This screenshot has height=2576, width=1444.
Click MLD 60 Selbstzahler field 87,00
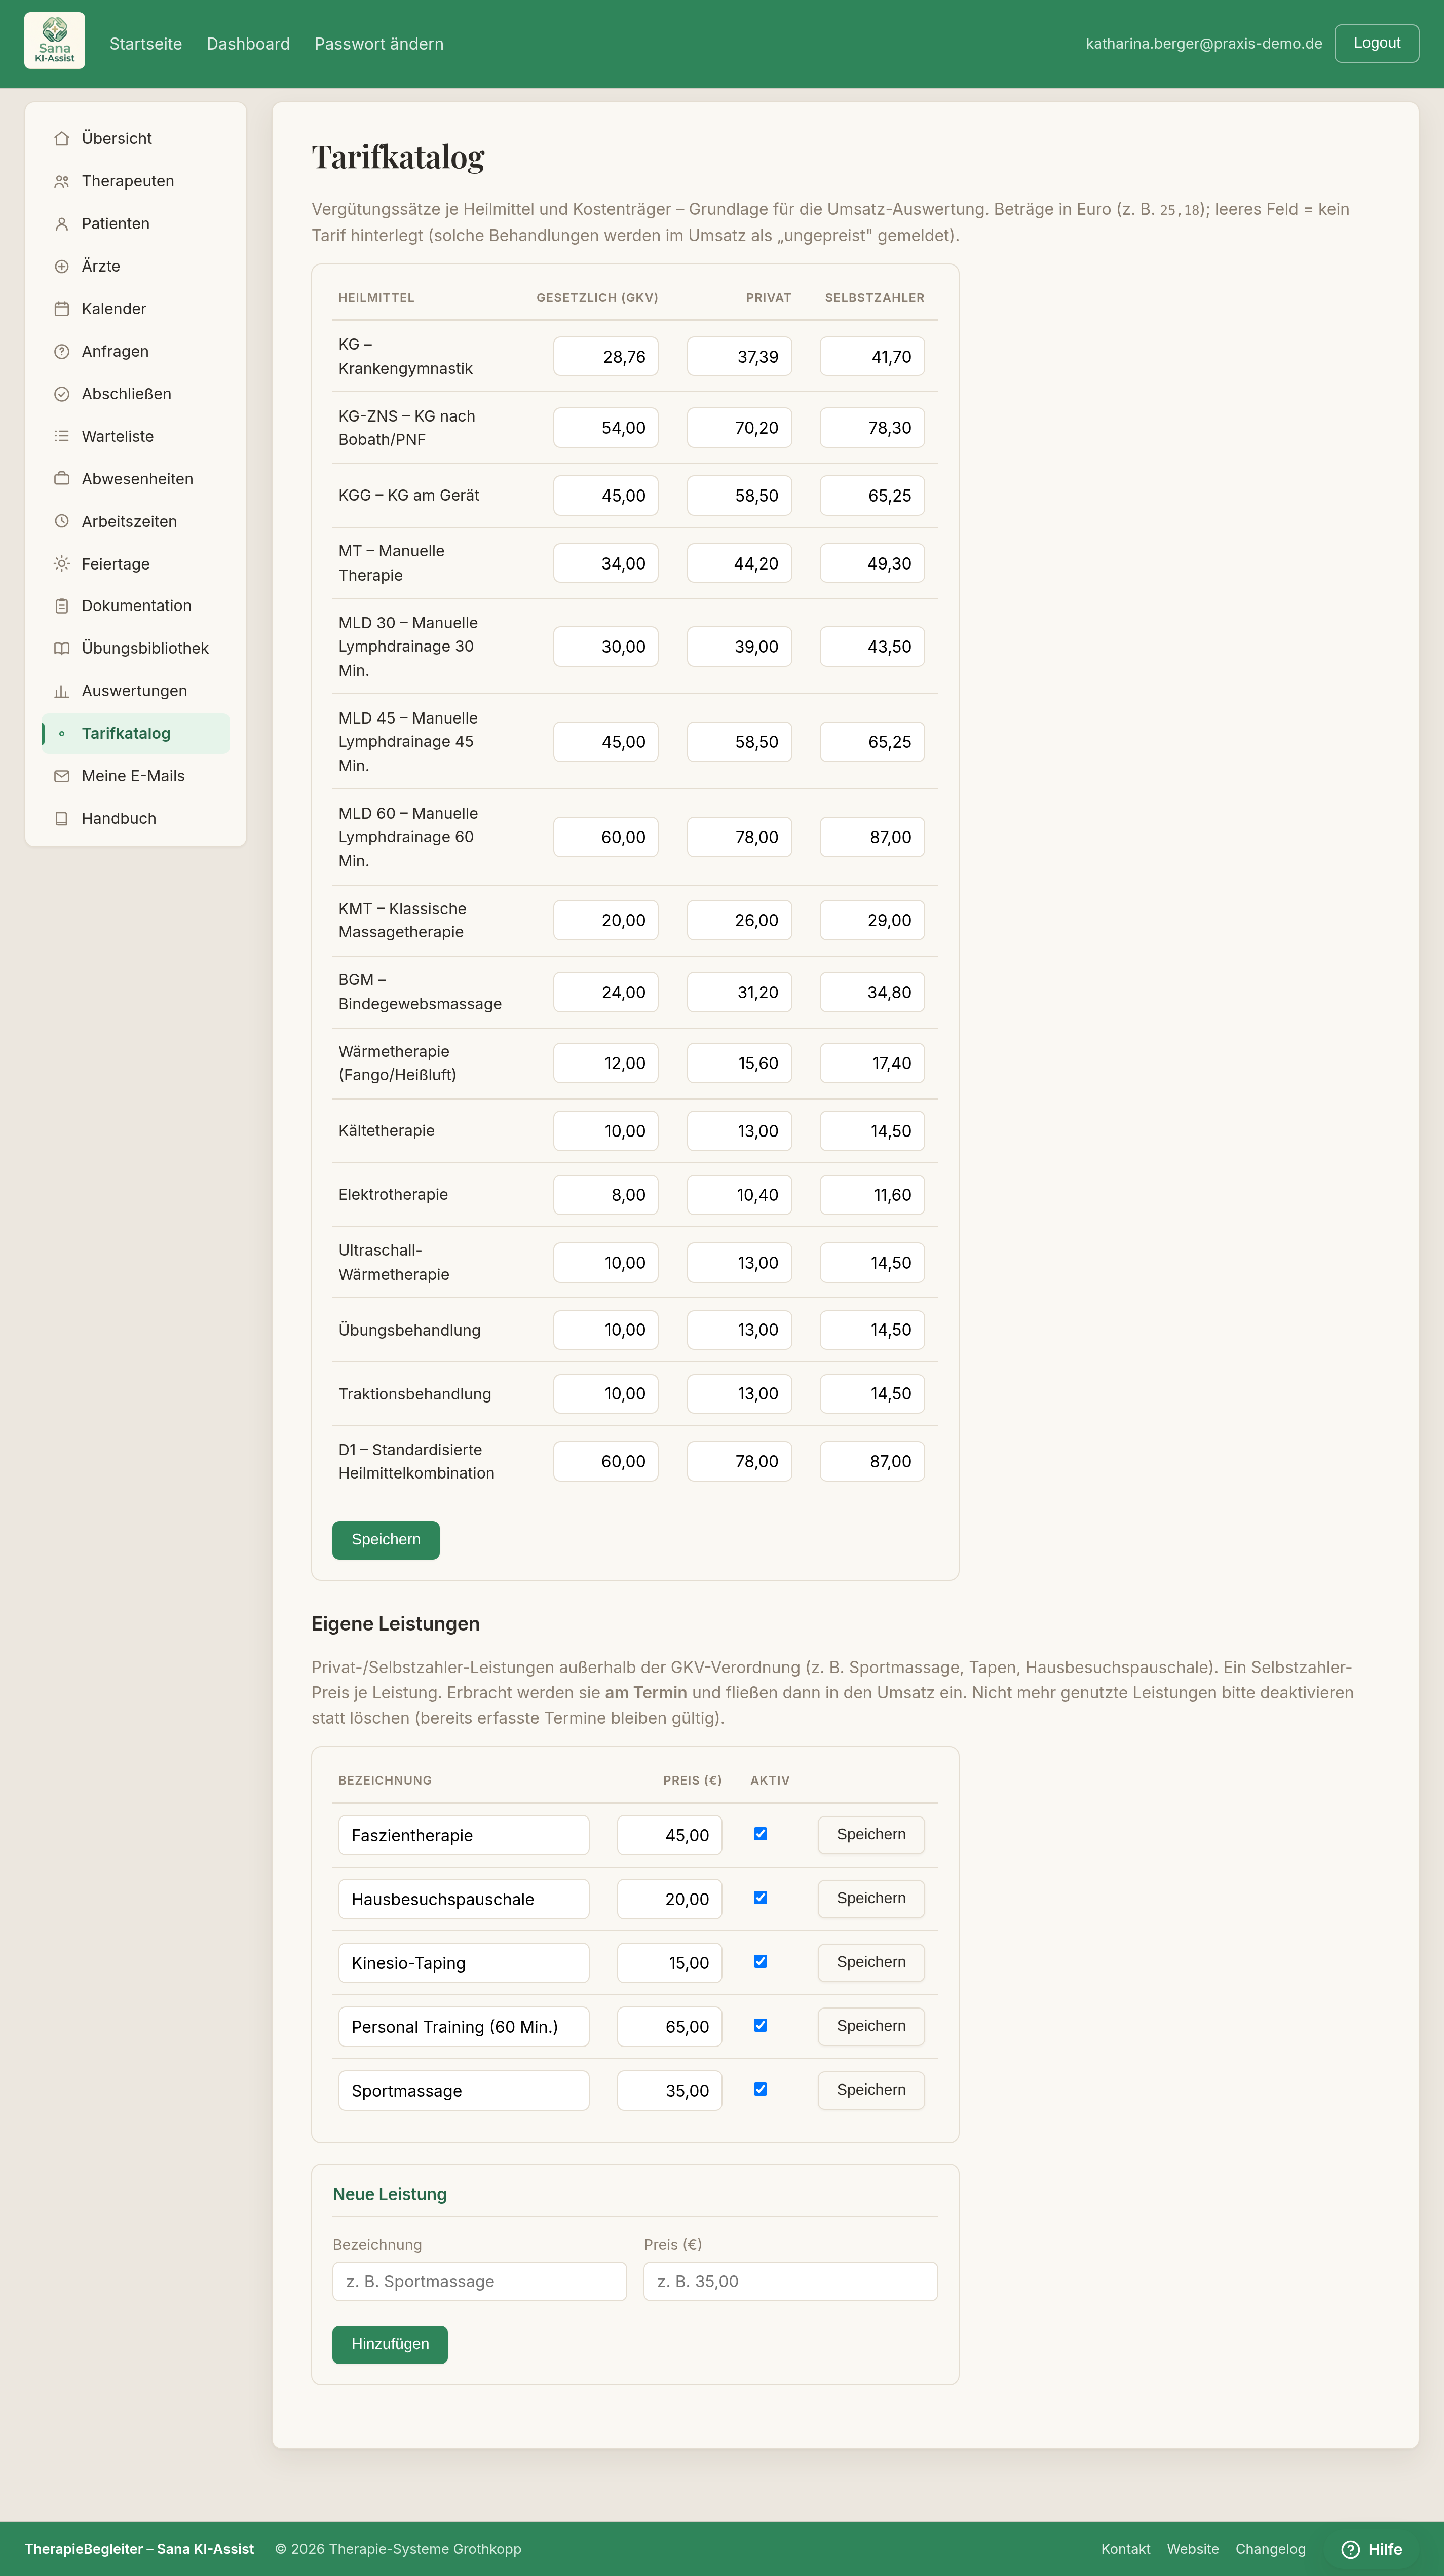pos(872,838)
